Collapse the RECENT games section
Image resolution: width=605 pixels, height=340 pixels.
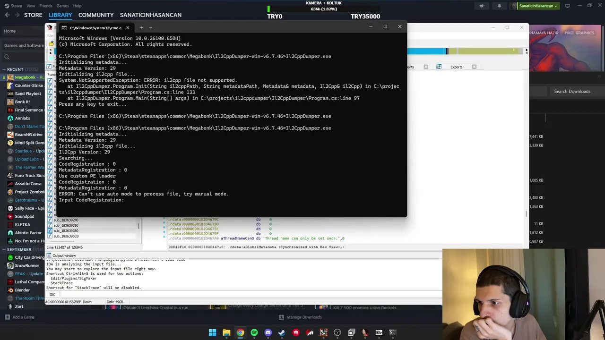4,69
